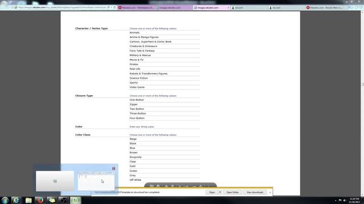Image resolution: width=364 pixels, height=204 pixels.
Task: Click 'Robots & Transformers Figures' value
Action: pos(148,74)
